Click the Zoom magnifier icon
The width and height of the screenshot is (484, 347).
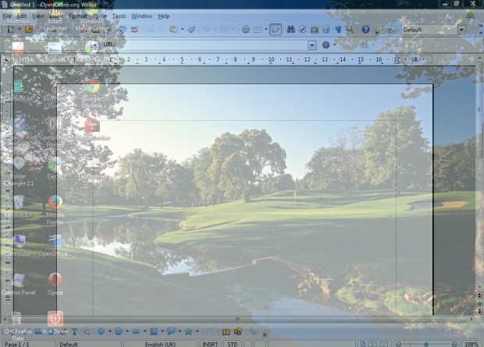pyautogui.click(x=350, y=30)
